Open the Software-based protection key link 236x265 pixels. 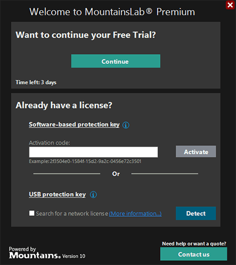pyautogui.click(x=74, y=124)
